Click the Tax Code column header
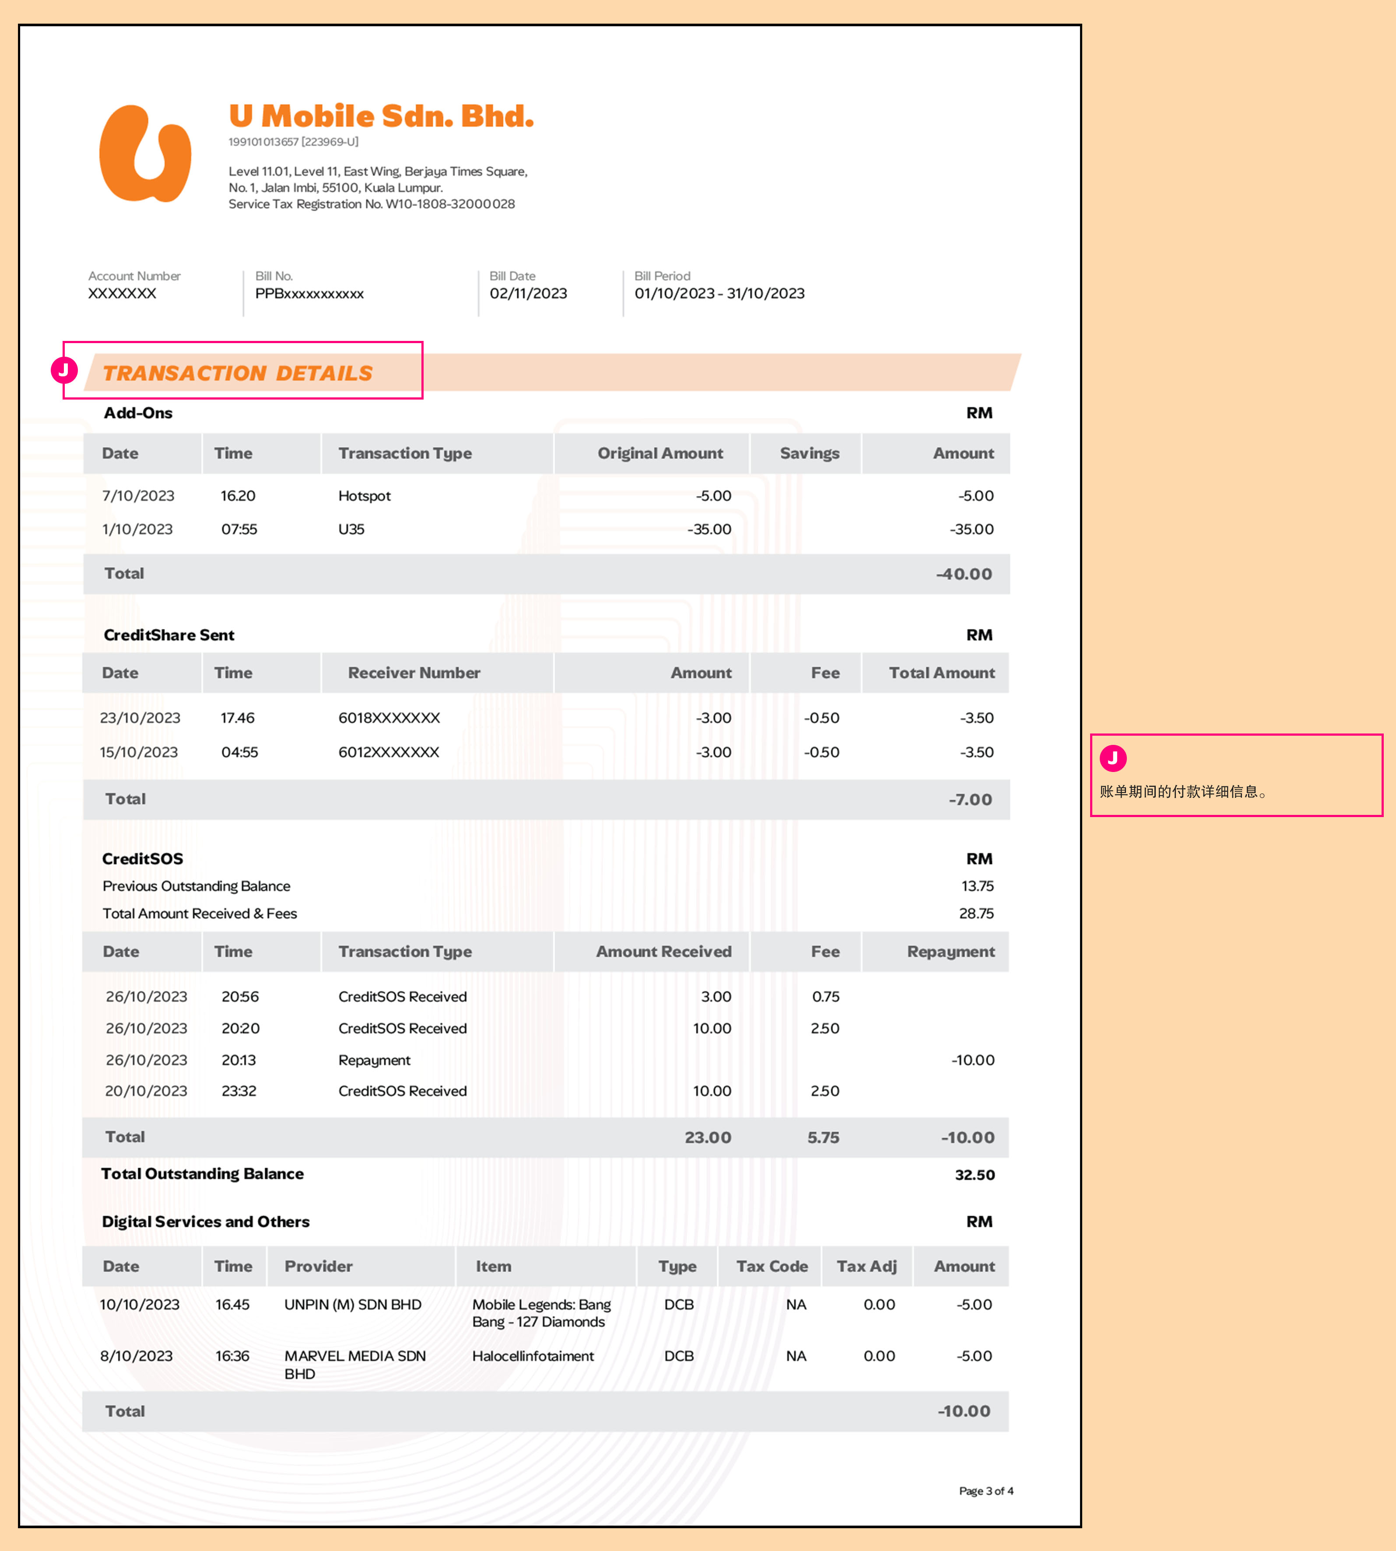The image size is (1396, 1551). (772, 1267)
